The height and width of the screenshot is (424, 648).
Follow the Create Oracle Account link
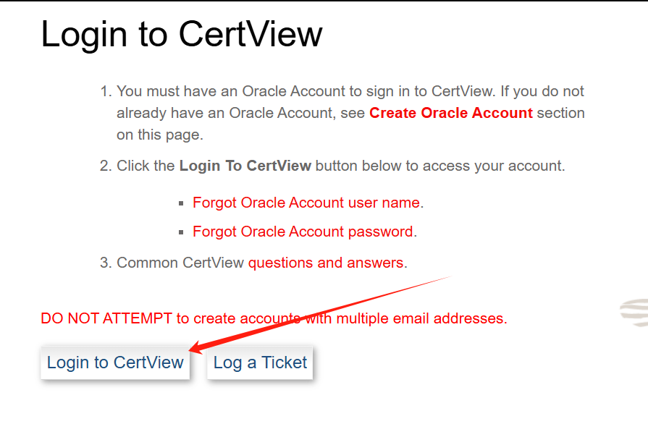[450, 113]
